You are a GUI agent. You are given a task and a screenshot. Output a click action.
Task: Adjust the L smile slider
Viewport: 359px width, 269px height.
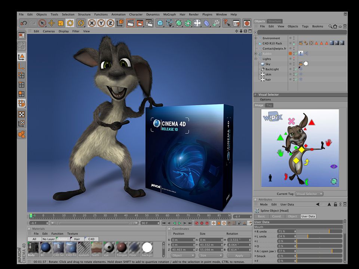click(x=319, y=236)
